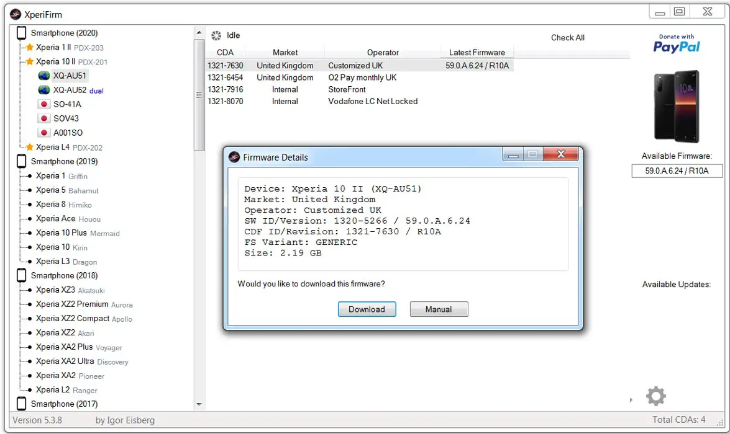Select SOV43 in the device tree

point(66,118)
